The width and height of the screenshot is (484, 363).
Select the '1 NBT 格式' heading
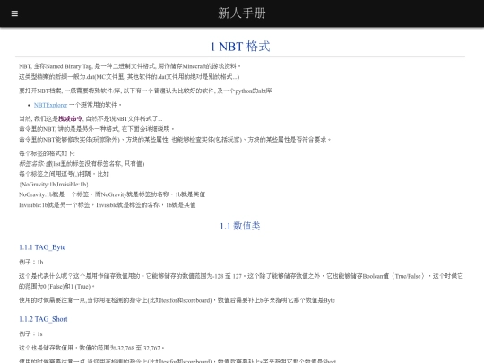(x=240, y=47)
